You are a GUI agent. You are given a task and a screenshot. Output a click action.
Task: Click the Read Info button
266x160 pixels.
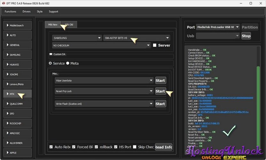pos(164,147)
